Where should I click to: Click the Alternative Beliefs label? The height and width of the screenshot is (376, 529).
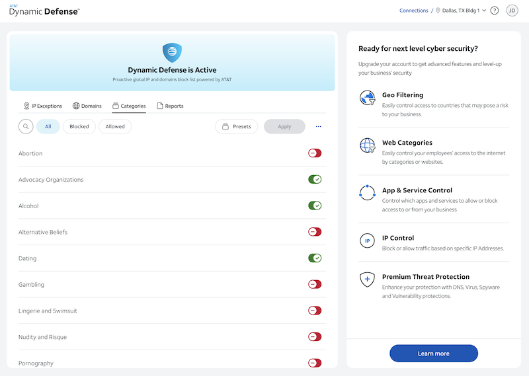(x=43, y=233)
